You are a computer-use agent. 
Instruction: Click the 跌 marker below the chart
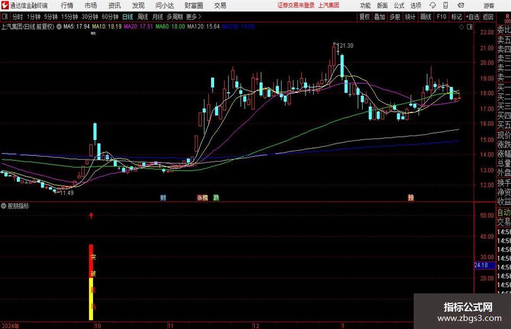pos(216,198)
